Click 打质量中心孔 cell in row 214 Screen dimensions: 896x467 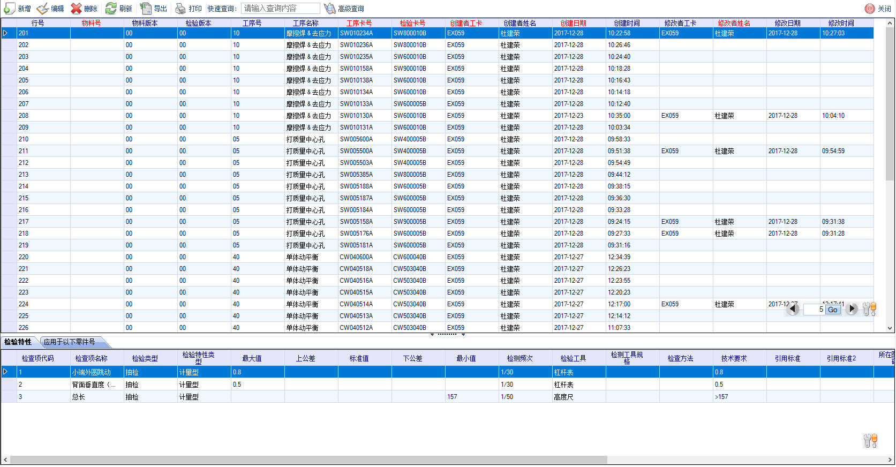[x=311, y=186]
